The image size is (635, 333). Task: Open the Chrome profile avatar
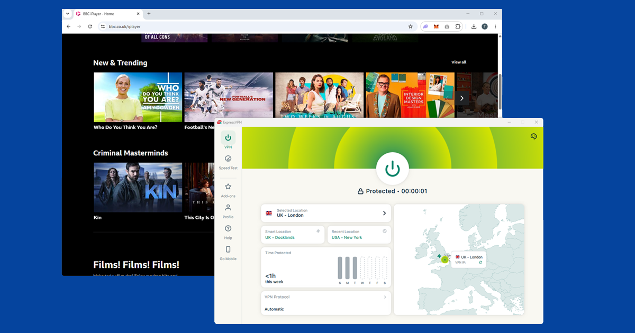[485, 26]
